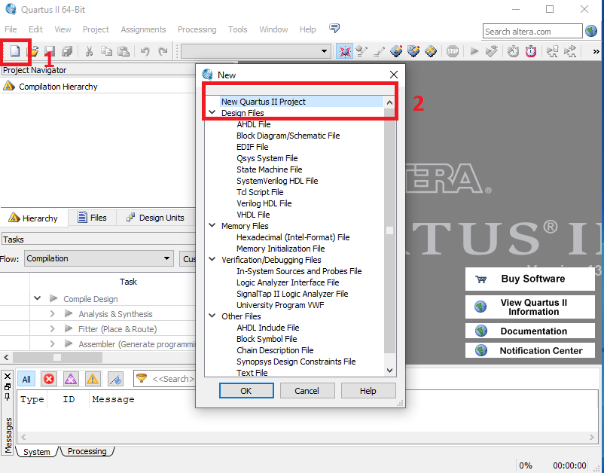Image resolution: width=604 pixels, height=473 pixels.
Task: Click Help in the New dialog
Action: 368,391
